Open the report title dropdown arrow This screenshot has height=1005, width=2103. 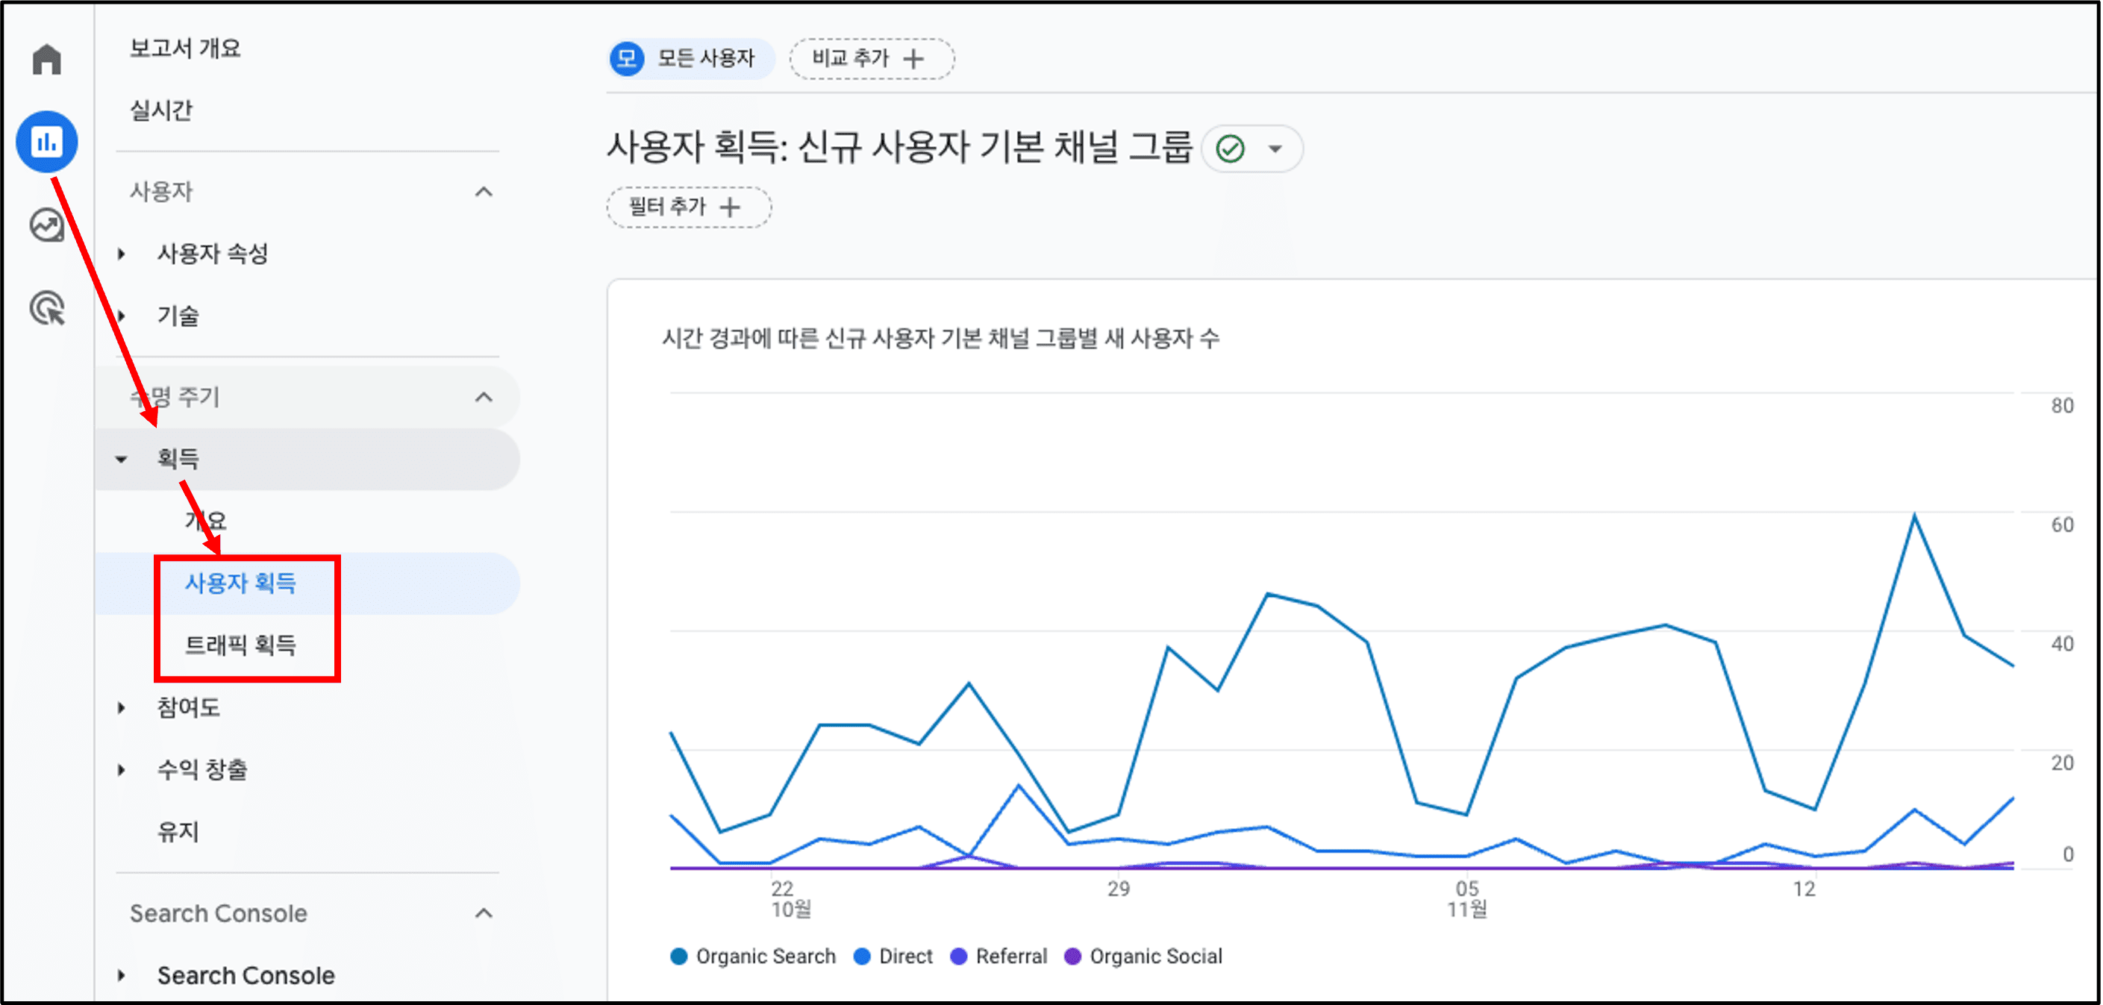pyautogui.click(x=1275, y=149)
